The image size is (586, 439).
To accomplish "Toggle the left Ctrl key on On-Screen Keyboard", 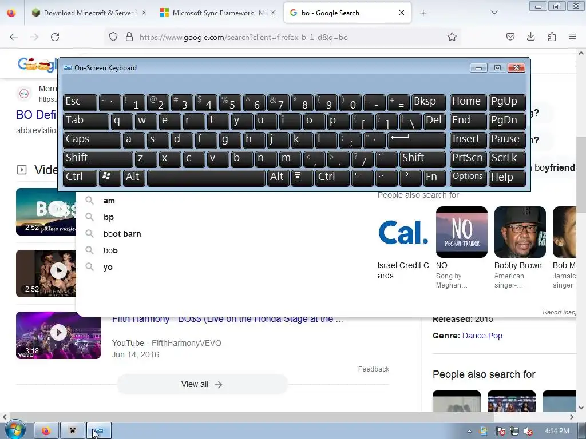I will (80, 178).
